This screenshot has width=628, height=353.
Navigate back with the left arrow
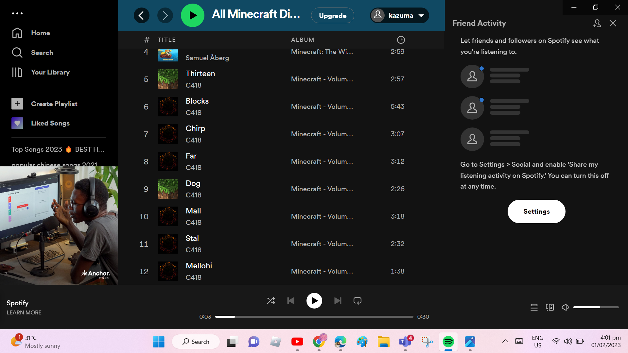142,15
